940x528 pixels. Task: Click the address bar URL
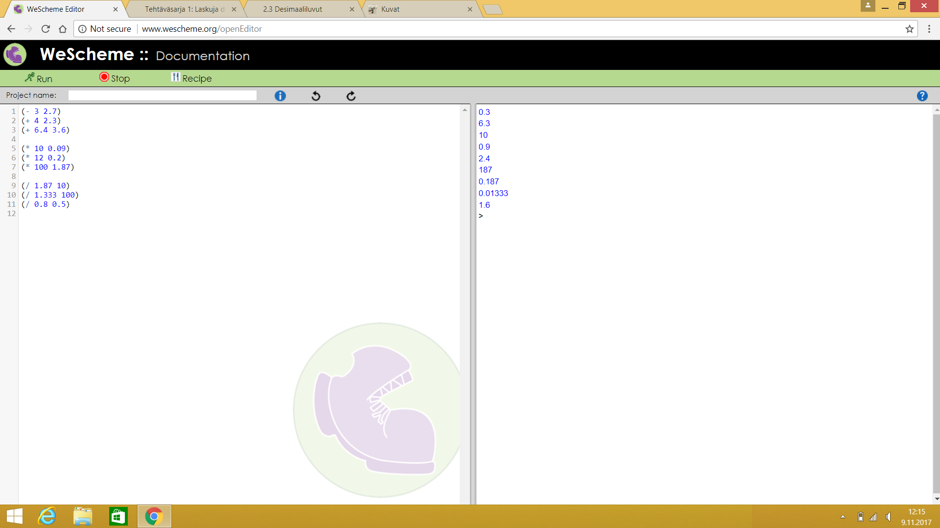pos(202,29)
